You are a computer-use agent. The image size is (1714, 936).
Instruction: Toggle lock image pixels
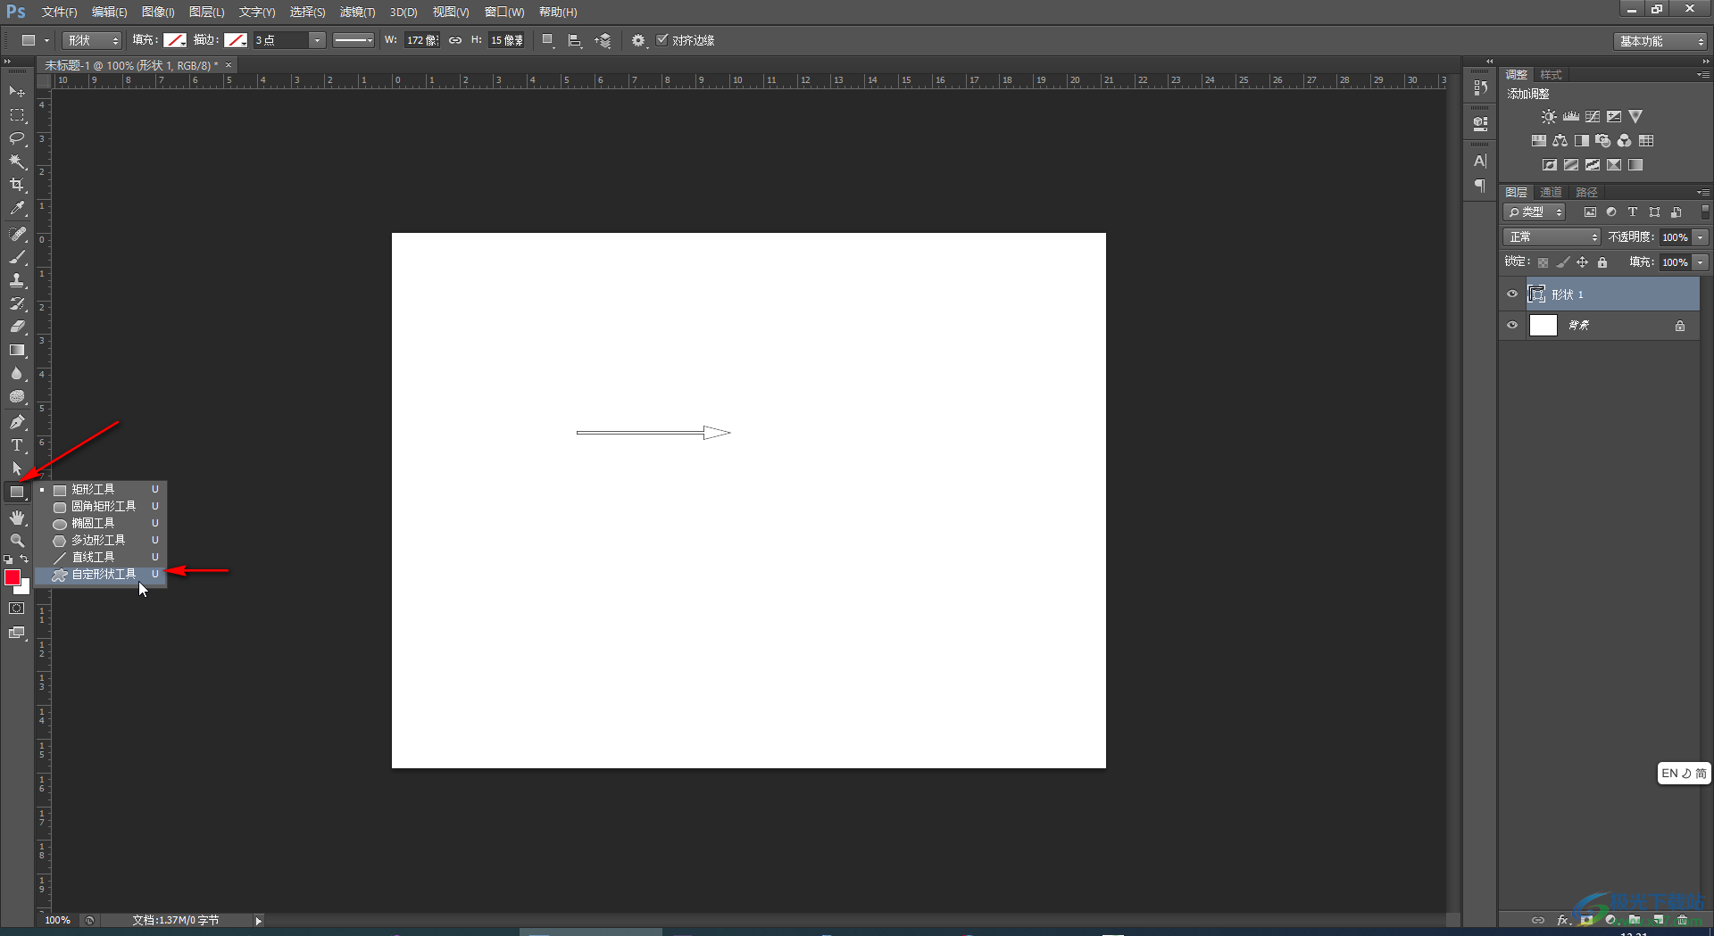click(x=1562, y=262)
